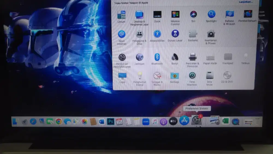273x154 pixels.
Task: Open Pengguna & Grup preferences
Action: [139, 34]
